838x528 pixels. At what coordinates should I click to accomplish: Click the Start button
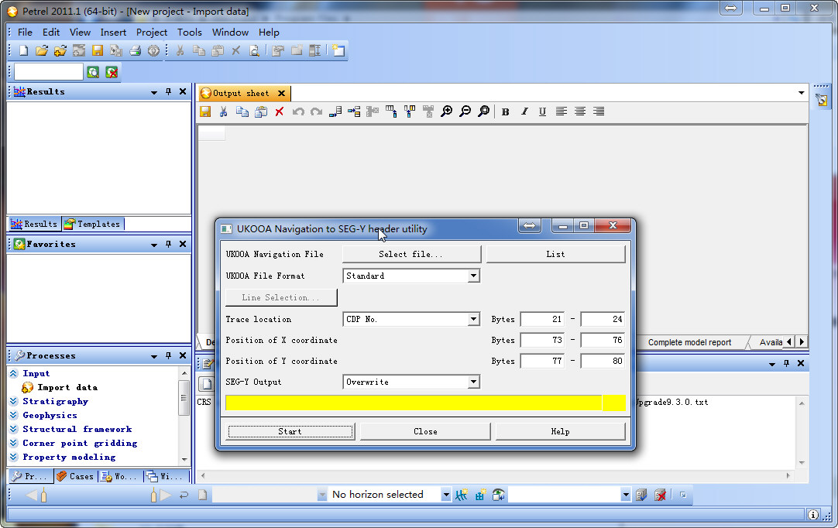290,431
